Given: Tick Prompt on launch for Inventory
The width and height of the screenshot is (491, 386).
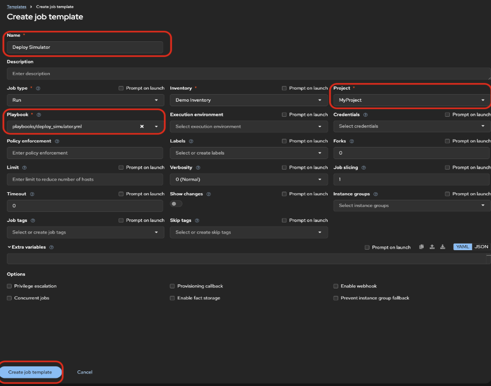Looking at the screenshot, I should tap(284, 88).
